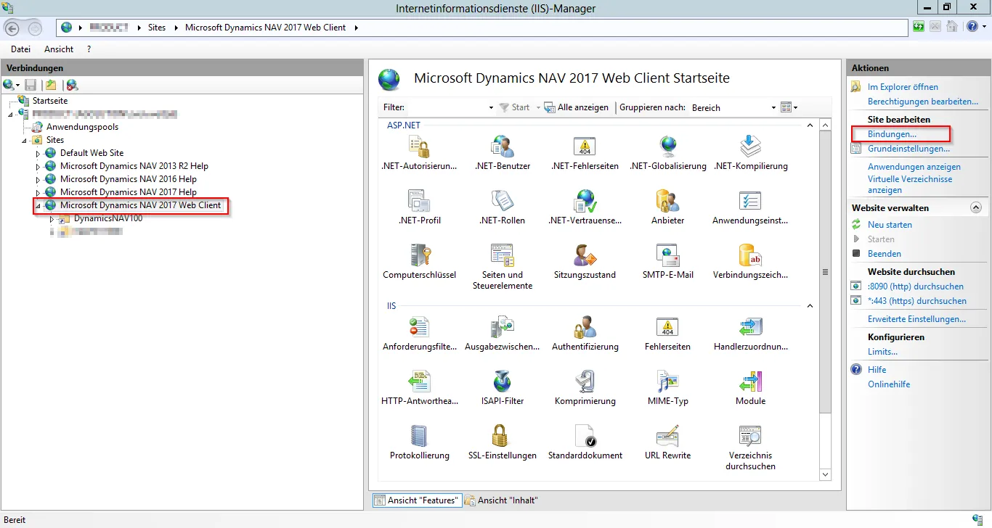Viewport: 992px width, 528px height.
Task: Switch to Ansicht "Inhalt" tab
Action: click(501, 500)
